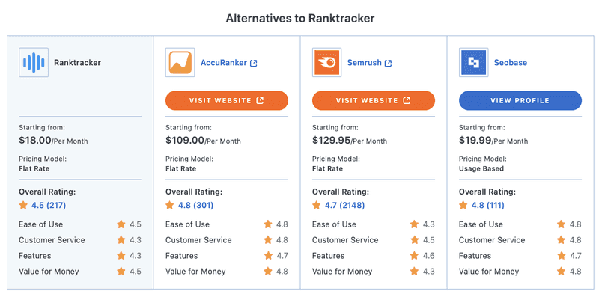Open Semrush's 4.7 (2148) reviews link
599x294 pixels.
coord(344,206)
